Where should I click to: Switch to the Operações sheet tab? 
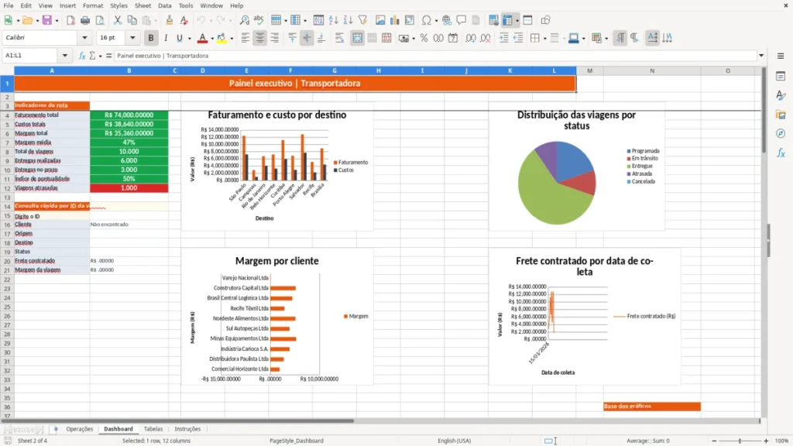[x=80, y=429]
